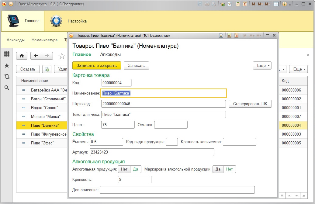This screenshot has width=315, height=204.
Task: Click the Записать button
Action: pos(136,65)
